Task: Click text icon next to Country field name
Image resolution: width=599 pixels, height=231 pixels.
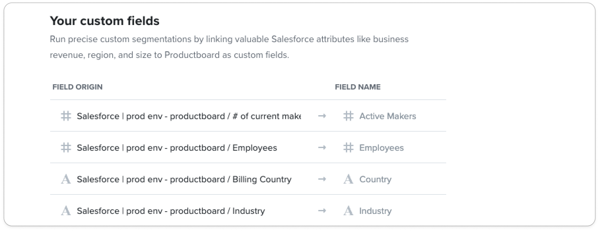Action: pos(349,179)
